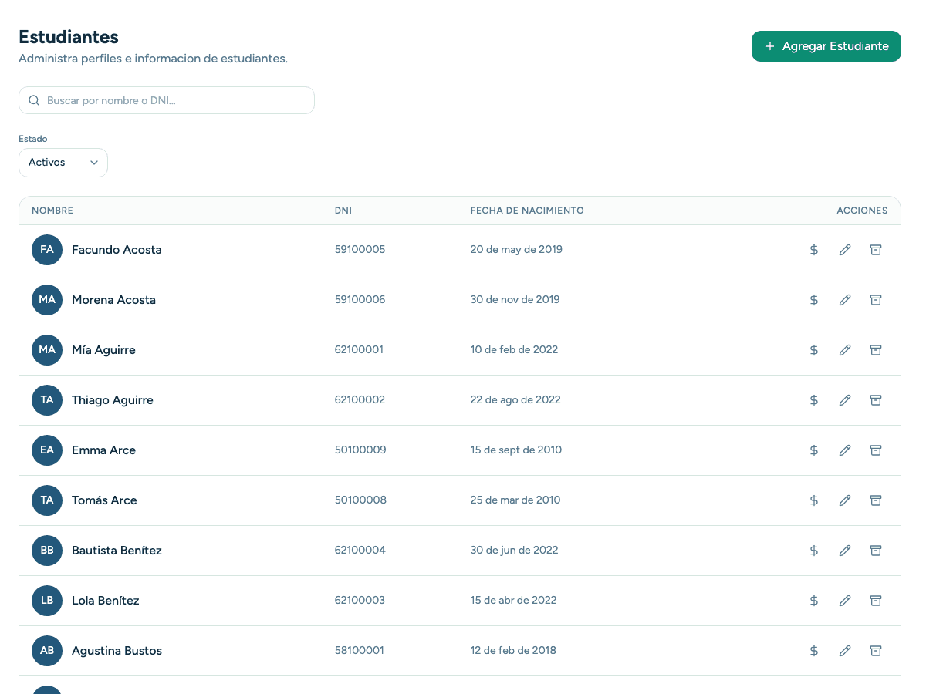
Task: Open payments for Emma Arce
Action: pyautogui.click(x=814, y=450)
